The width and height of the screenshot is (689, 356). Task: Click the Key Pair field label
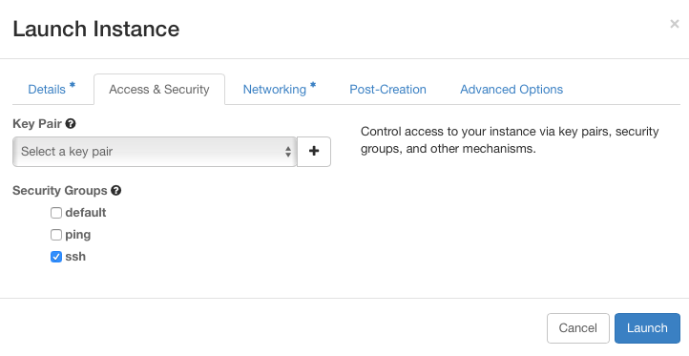(37, 124)
